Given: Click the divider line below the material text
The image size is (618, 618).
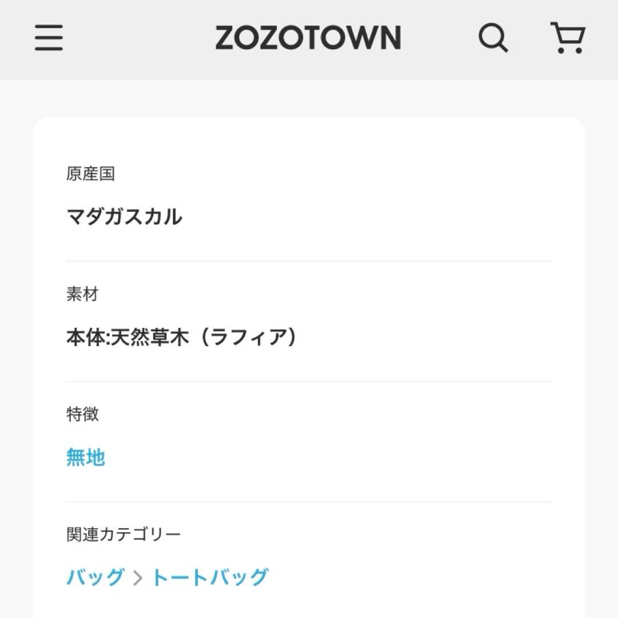Looking at the screenshot, I should (309, 382).
